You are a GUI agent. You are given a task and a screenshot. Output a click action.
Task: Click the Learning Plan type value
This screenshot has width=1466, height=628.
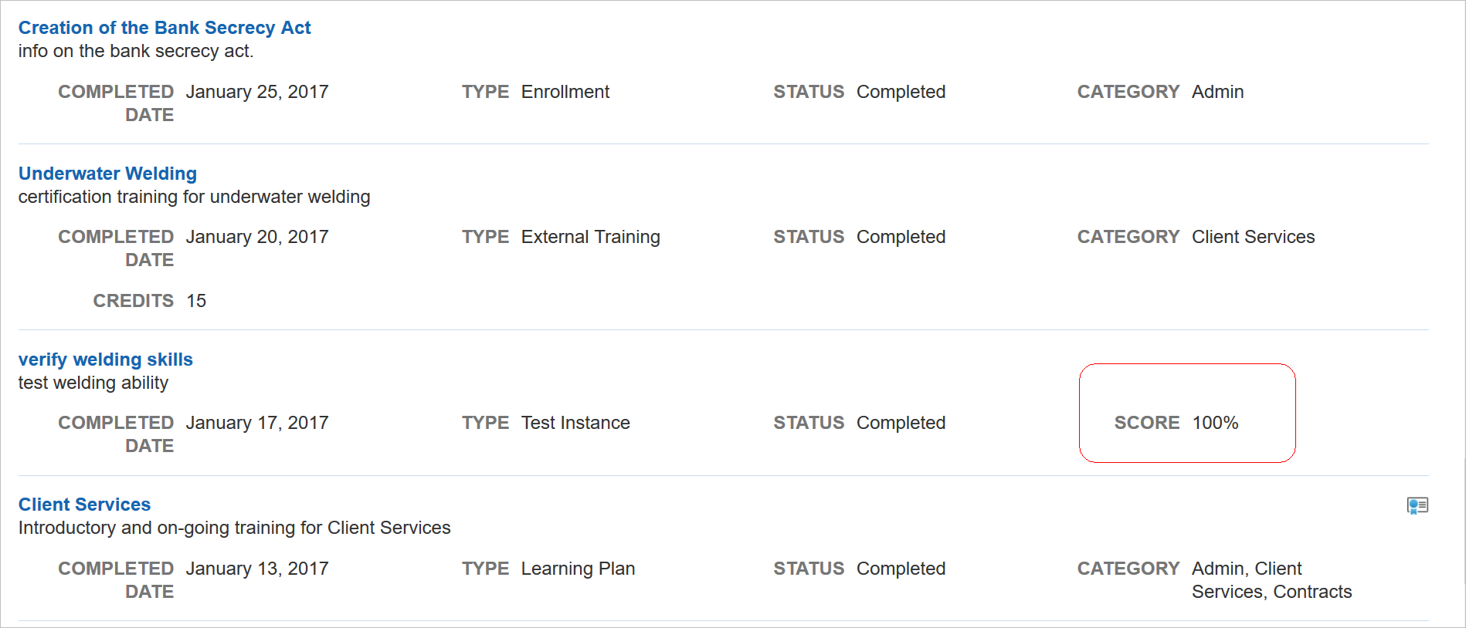click(x=578, y=569)
